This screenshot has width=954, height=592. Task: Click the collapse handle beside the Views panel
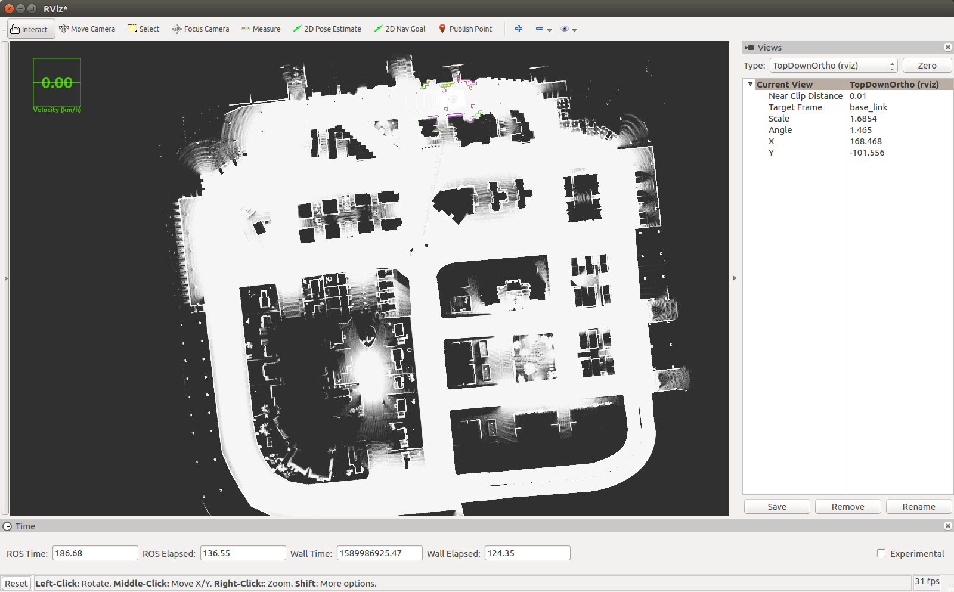[x=735, y=278]
